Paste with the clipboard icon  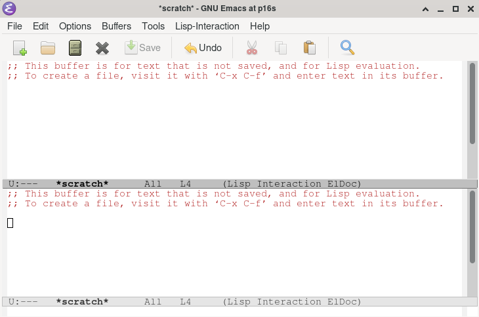point(310,48)
